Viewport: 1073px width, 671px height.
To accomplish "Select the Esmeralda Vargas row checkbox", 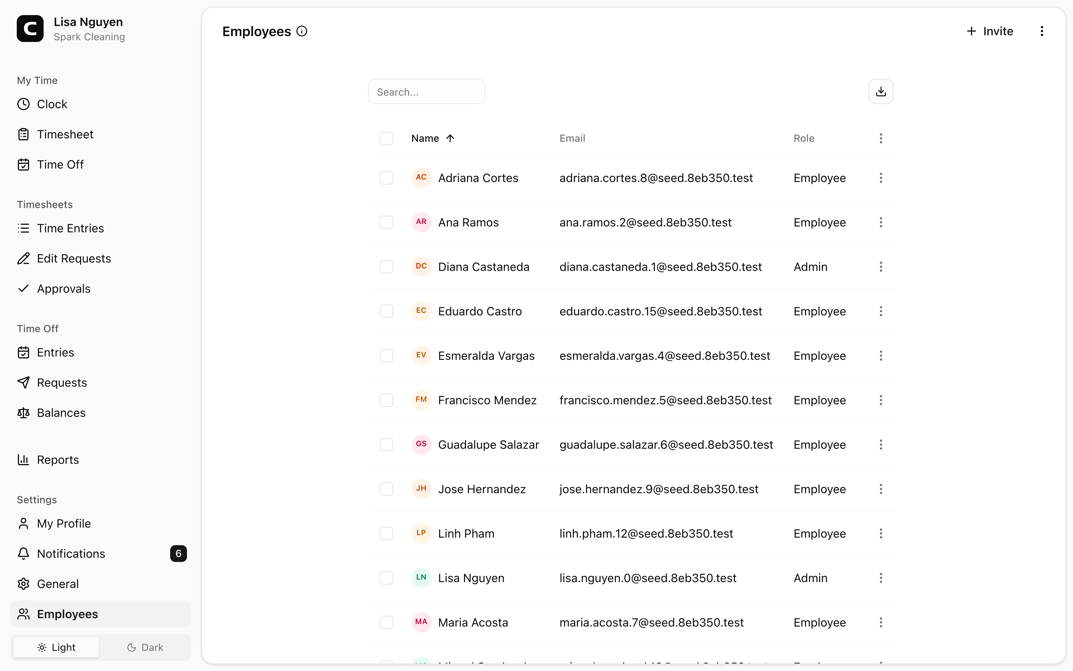I will 386,355.
